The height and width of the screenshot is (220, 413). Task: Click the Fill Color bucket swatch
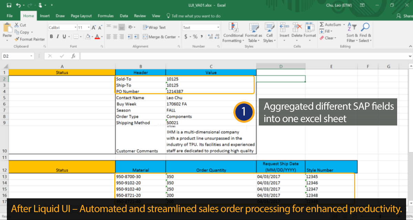[x=88, y=37]
